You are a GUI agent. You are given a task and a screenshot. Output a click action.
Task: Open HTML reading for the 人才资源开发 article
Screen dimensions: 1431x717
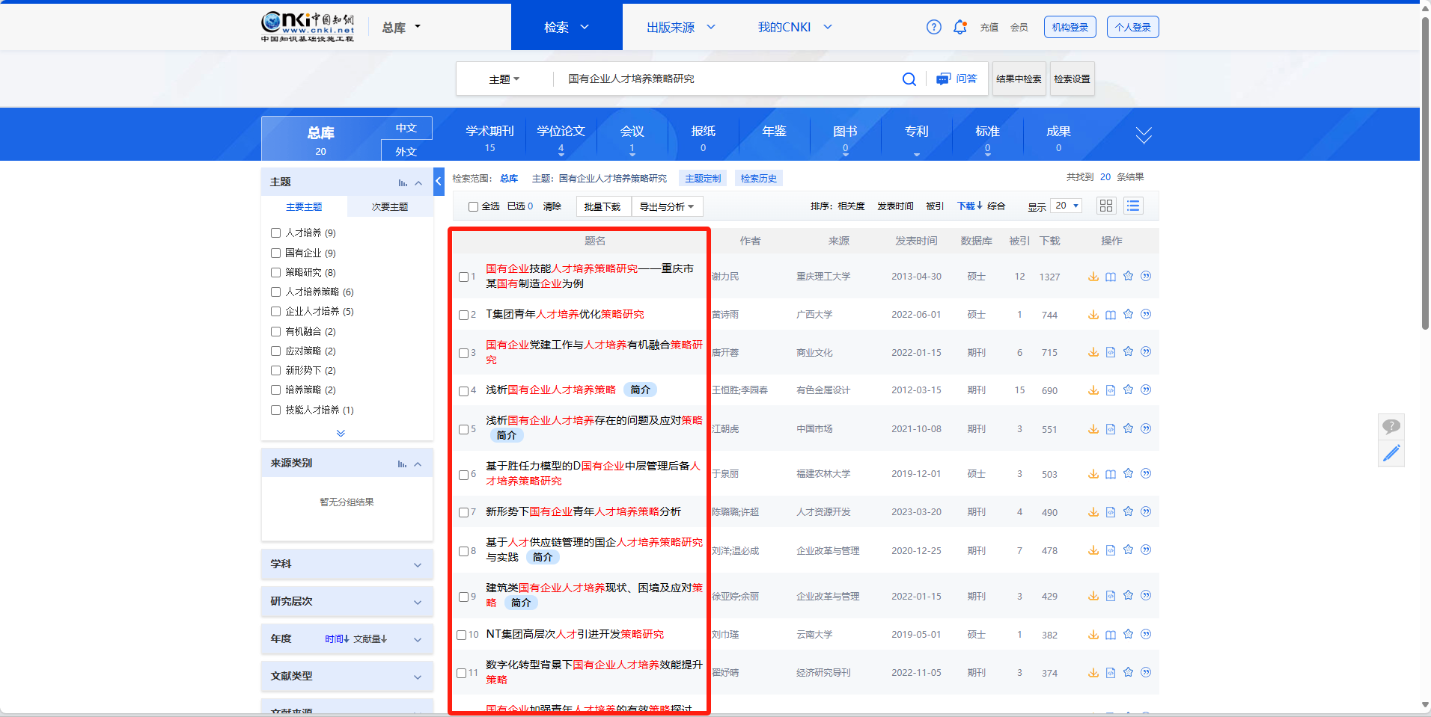coord(1111,512)
